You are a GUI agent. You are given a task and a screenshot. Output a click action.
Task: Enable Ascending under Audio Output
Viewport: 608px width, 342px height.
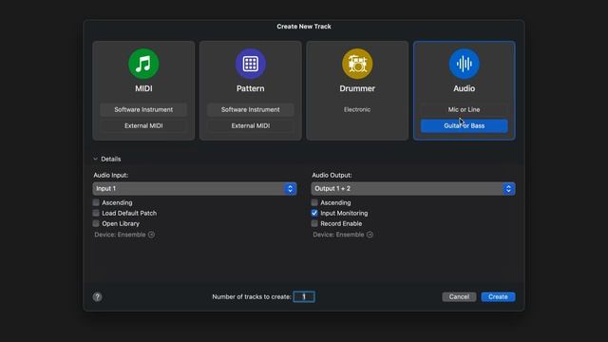(x=314, y=202)
